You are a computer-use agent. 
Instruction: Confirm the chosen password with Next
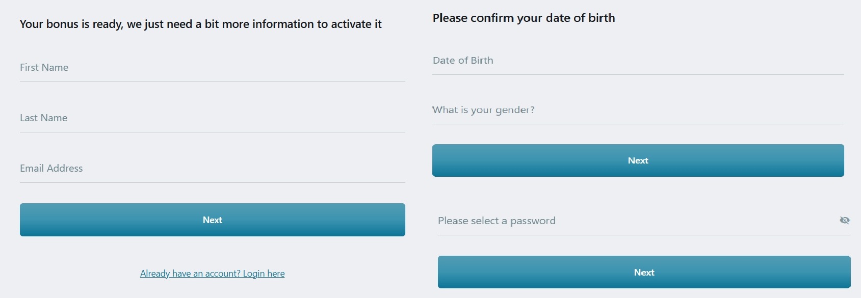point(644,273)
